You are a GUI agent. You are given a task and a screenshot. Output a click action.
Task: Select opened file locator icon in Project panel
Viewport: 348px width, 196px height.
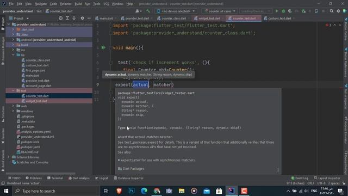coord(60,18)
